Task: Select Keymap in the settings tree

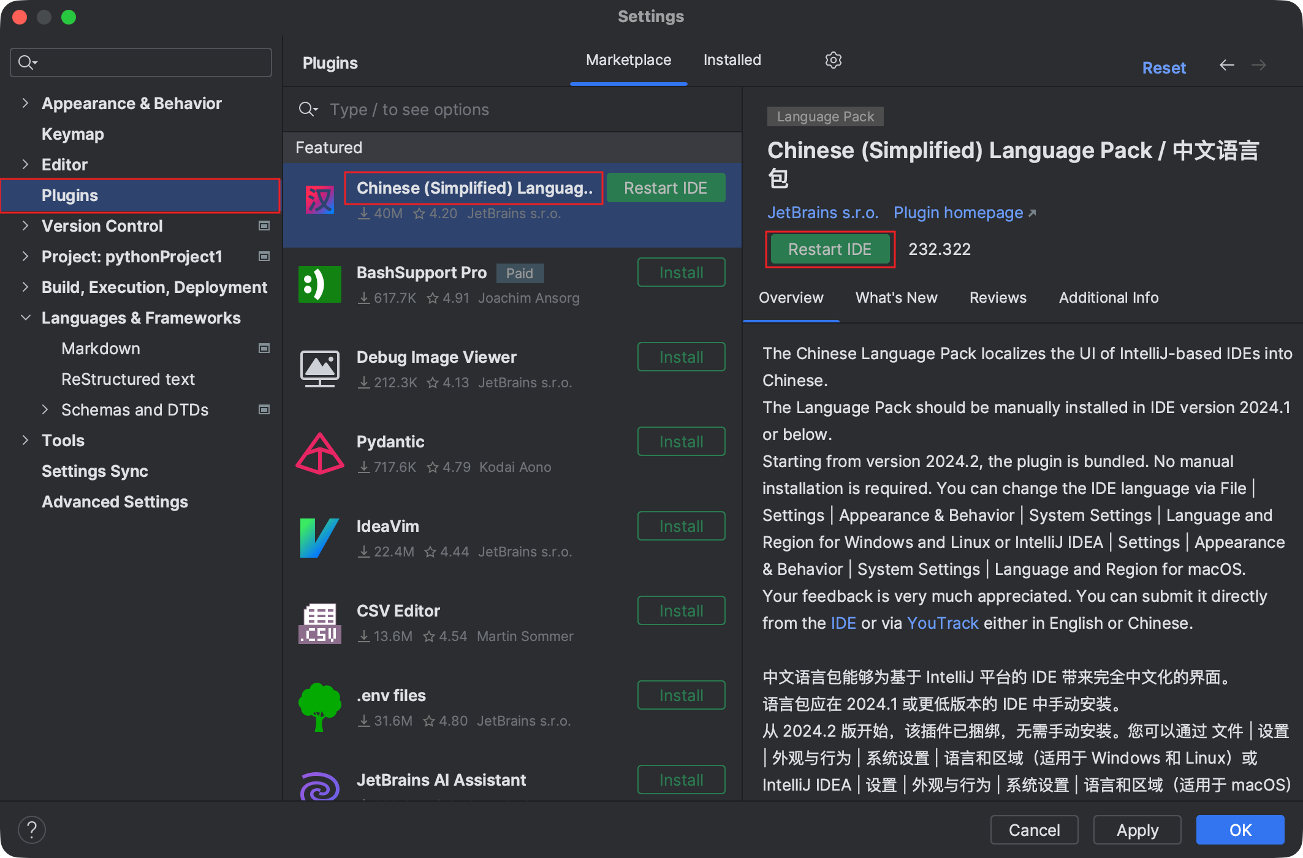Action: point(72,134)
